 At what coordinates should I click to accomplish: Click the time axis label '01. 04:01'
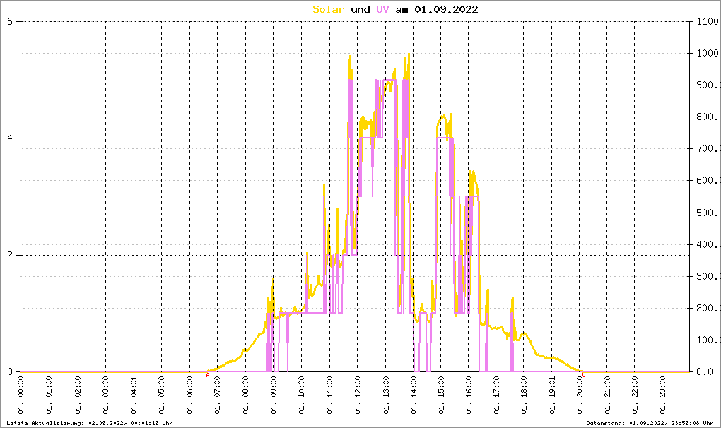[134, 395]
